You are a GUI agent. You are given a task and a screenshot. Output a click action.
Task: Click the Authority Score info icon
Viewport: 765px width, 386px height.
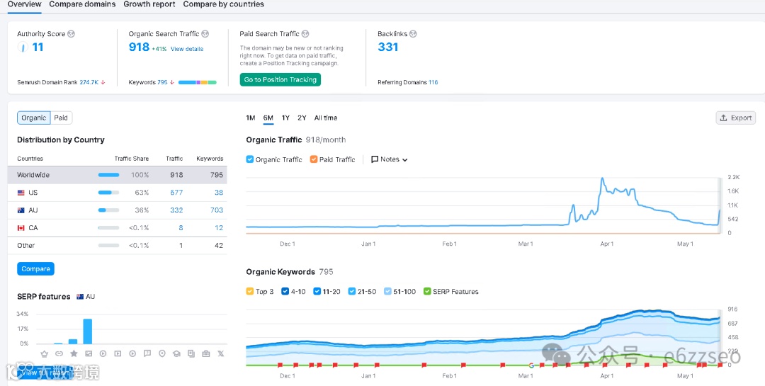(x=72, y=34)
